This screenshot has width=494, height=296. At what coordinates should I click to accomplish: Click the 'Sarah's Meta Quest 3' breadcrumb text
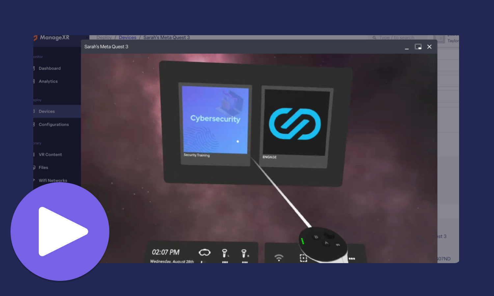[166, 37]
